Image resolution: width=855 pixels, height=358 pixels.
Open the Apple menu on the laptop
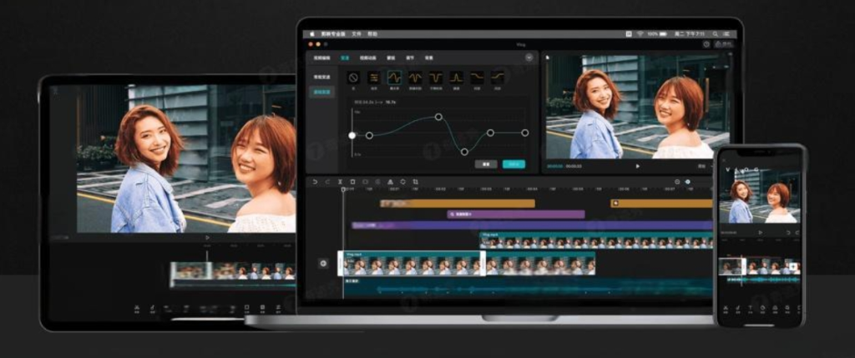[312, 33]
